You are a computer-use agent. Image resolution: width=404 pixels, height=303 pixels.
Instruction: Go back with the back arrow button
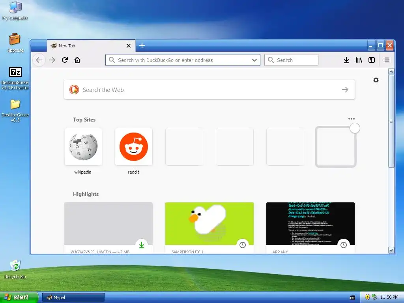click(39, 60)
